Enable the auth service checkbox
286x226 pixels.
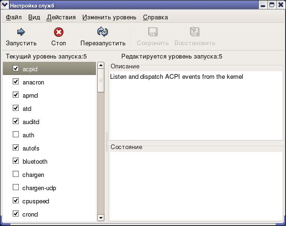(x=16, y=134)
